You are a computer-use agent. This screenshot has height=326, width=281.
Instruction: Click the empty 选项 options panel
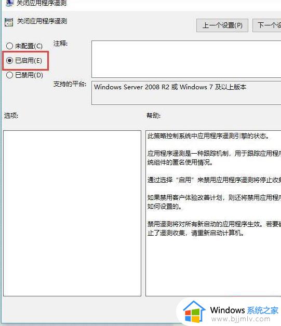click(72, 213)
